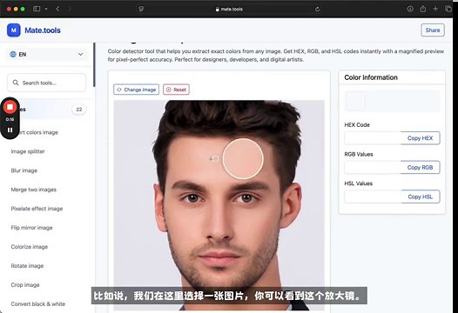
Task: Open Safari downloads icon
Action: tap(410, 9)
